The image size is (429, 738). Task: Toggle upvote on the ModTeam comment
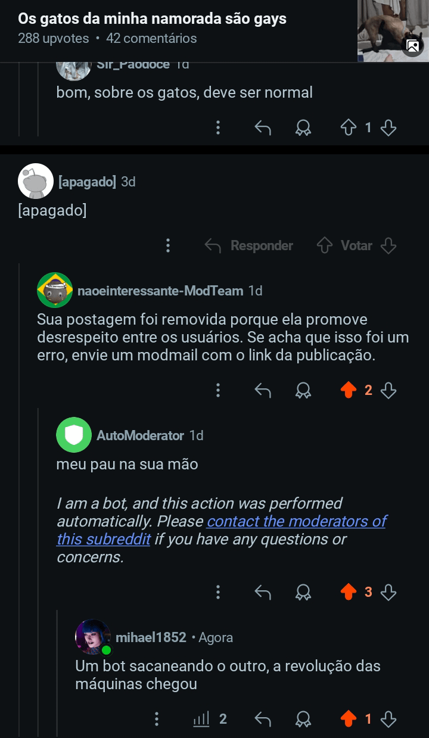coord(349,390)
